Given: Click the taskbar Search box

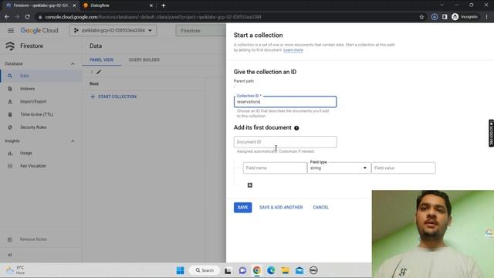Looking at the screenshot, I should coord(205,270).
